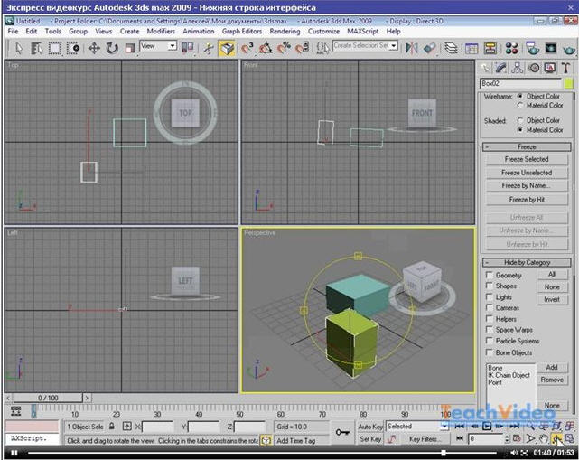Toggle Selection Lock padlock icon
Viewport: 579px width, 460px height.
coord(112,427)
